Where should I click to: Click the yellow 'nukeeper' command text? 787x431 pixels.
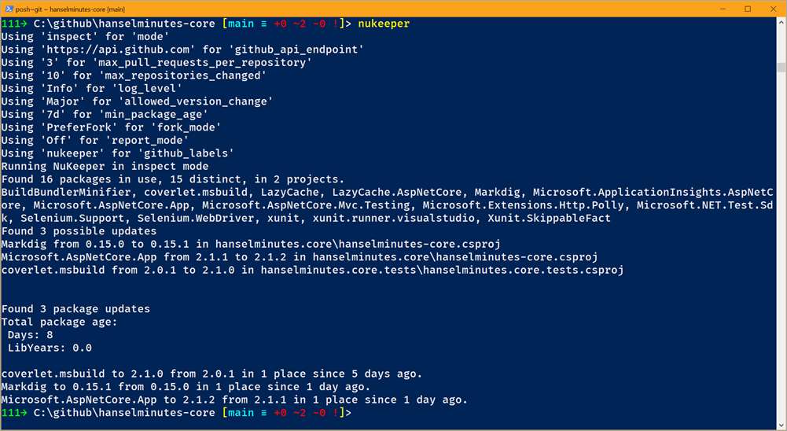click(384, 24)
